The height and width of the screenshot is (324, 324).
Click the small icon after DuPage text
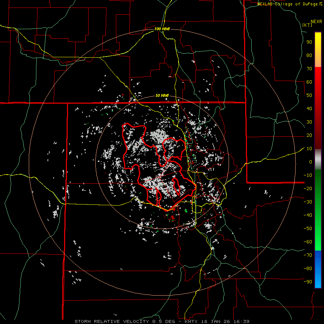pos(321,4)
